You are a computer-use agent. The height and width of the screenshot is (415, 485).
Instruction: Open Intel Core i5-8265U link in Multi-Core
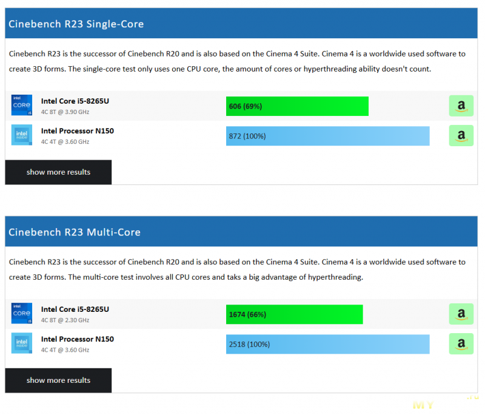click(75, 309)
